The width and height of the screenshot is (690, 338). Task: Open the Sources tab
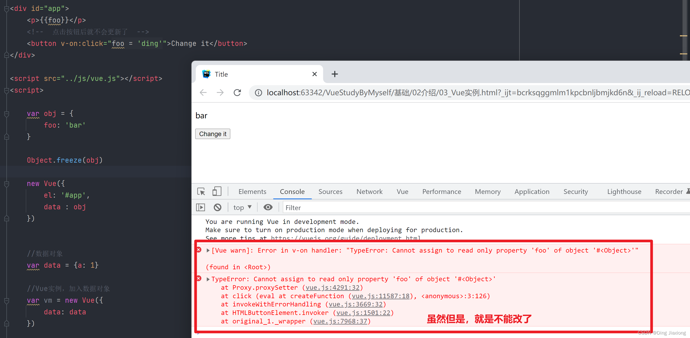click(330, 192)
